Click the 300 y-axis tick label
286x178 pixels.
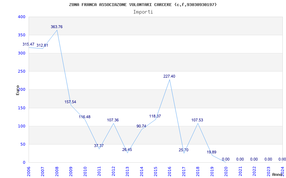(21, 53)
